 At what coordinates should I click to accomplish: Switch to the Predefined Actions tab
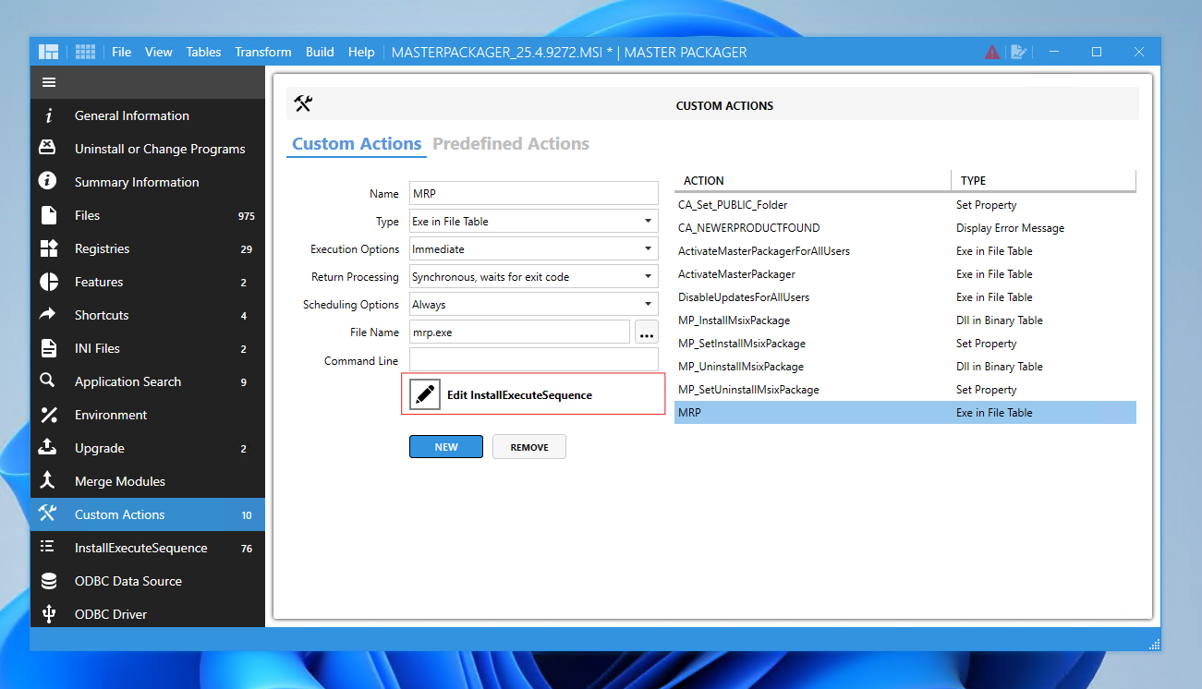click(511, 144)
